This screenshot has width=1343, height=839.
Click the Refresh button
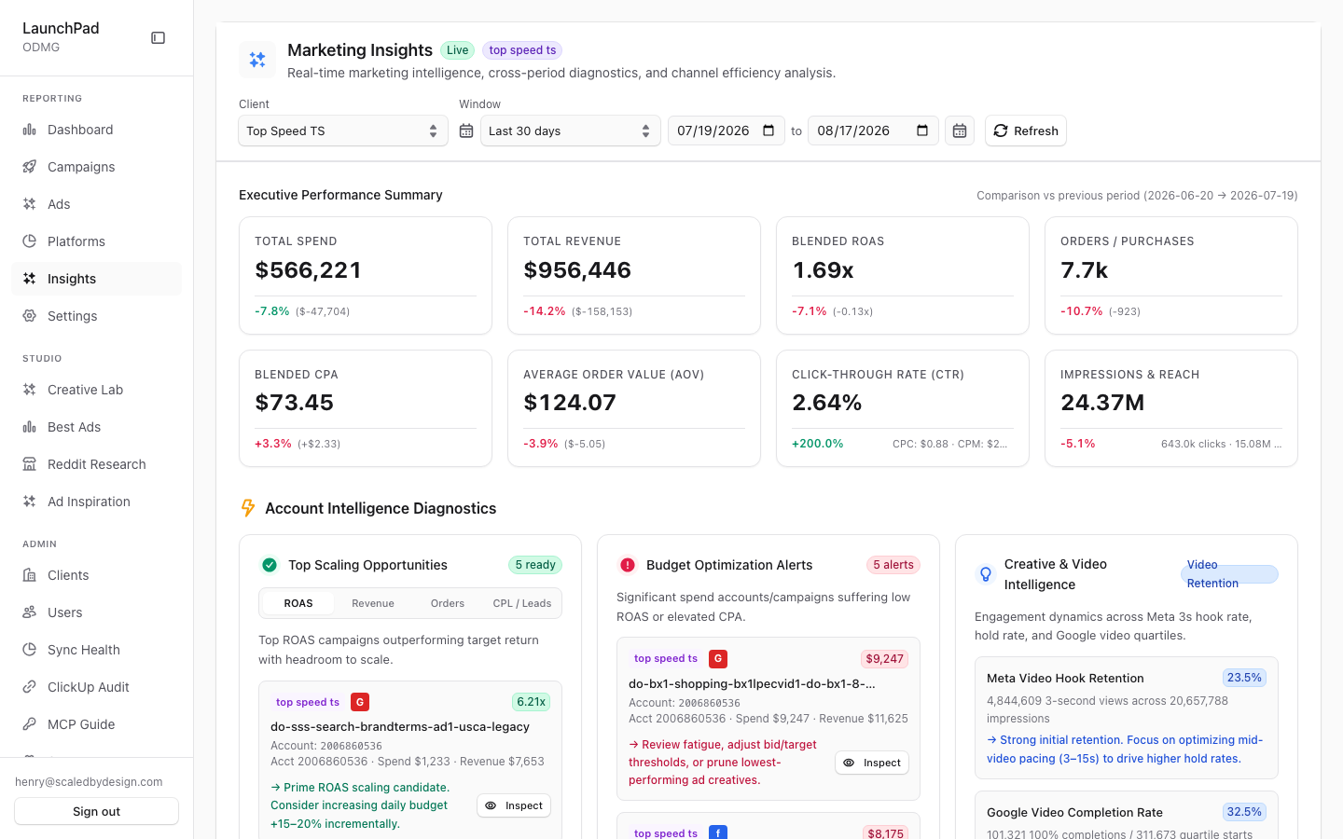pos(1026,131)
